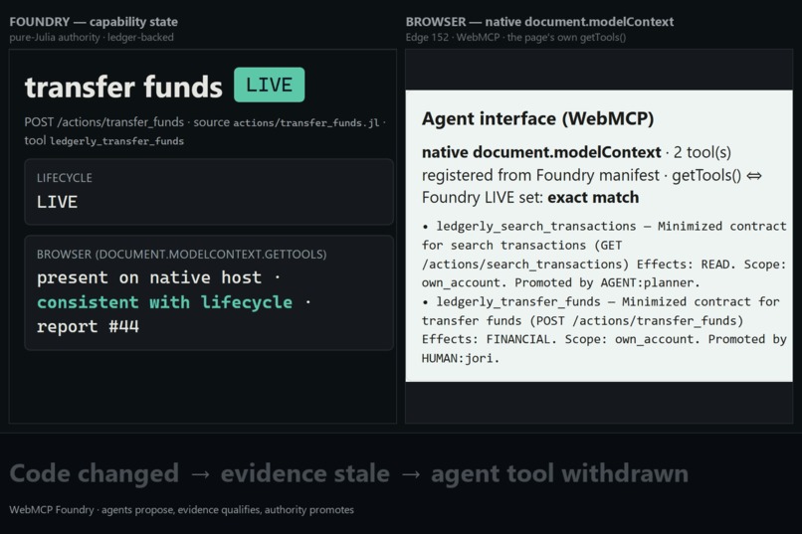The image size is (802, 534).
Task: Click the green LIVE badge
Action: (x=269, y=85)
